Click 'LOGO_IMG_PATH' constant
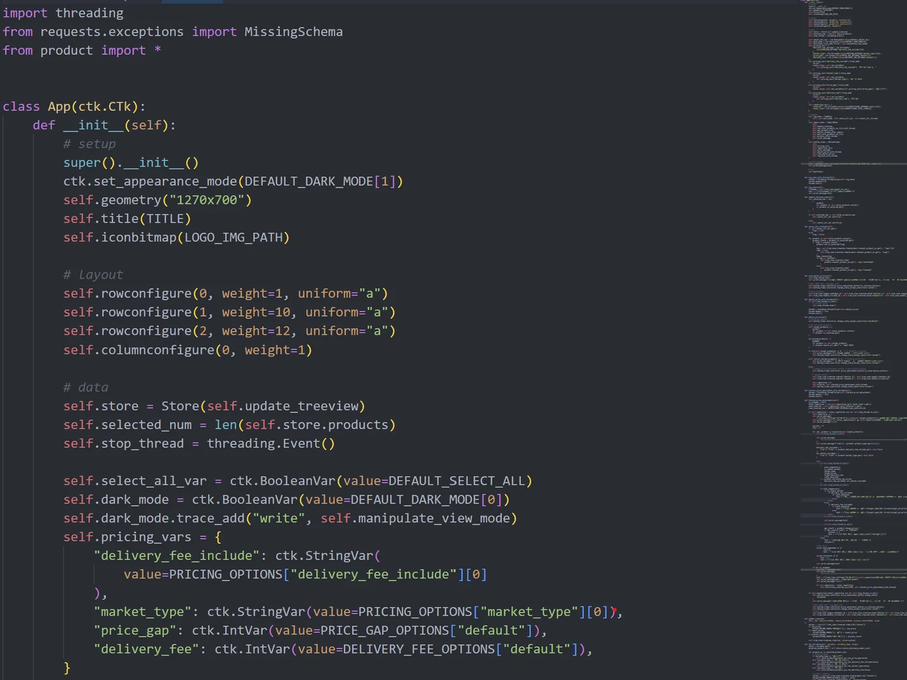The image size is (907, 680). pyautogui.click(x=233, y=237)
